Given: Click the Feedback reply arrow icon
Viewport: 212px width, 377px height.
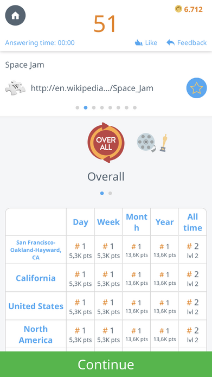Looking at the screenshot, I should tap(170, 42).
